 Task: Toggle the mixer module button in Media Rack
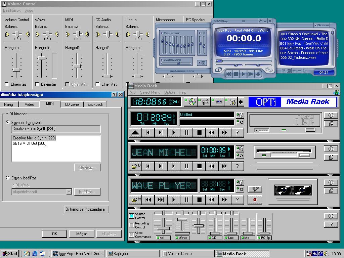pos(231,102)
